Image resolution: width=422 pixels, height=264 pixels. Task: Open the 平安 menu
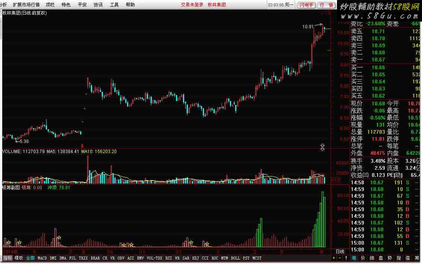click(82, 5)
